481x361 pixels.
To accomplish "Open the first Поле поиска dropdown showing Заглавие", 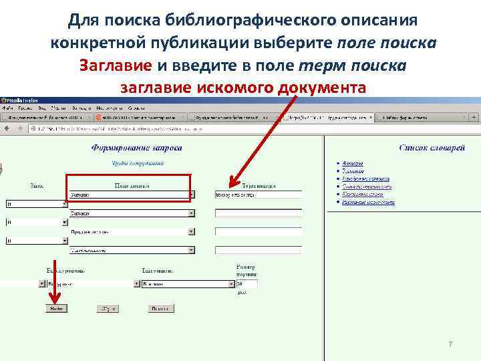I will coord(132,195).
